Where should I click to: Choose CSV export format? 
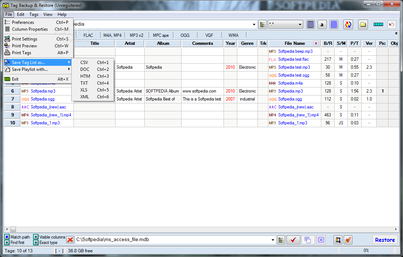click(x=93, y=63)
